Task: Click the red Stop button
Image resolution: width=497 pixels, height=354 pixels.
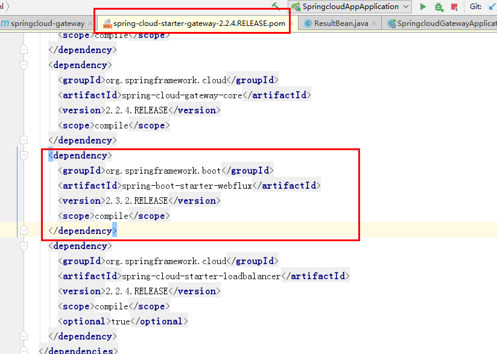Action: pyautogui.click(x=454, y=7)
